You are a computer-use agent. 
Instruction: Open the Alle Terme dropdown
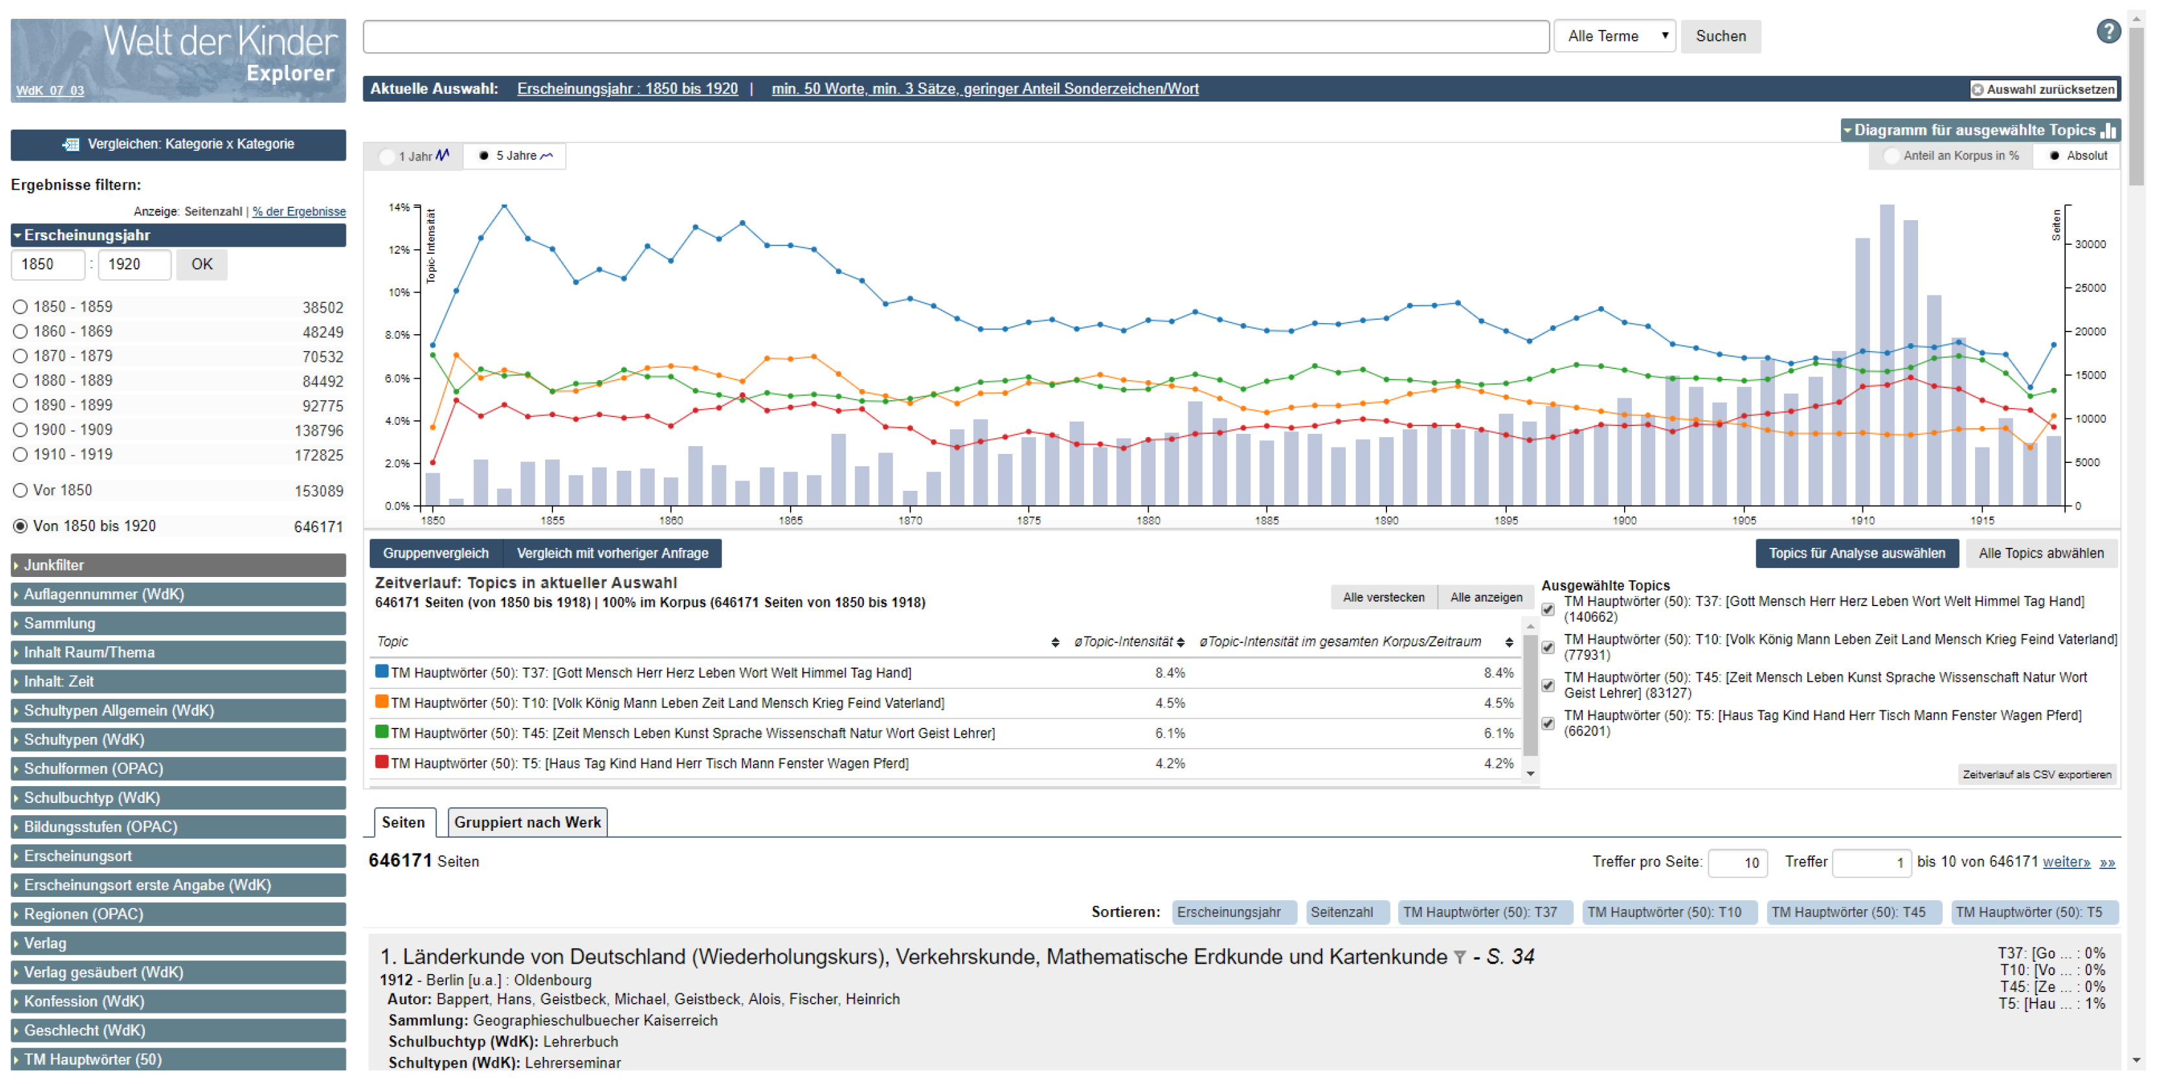[1614, 36]
